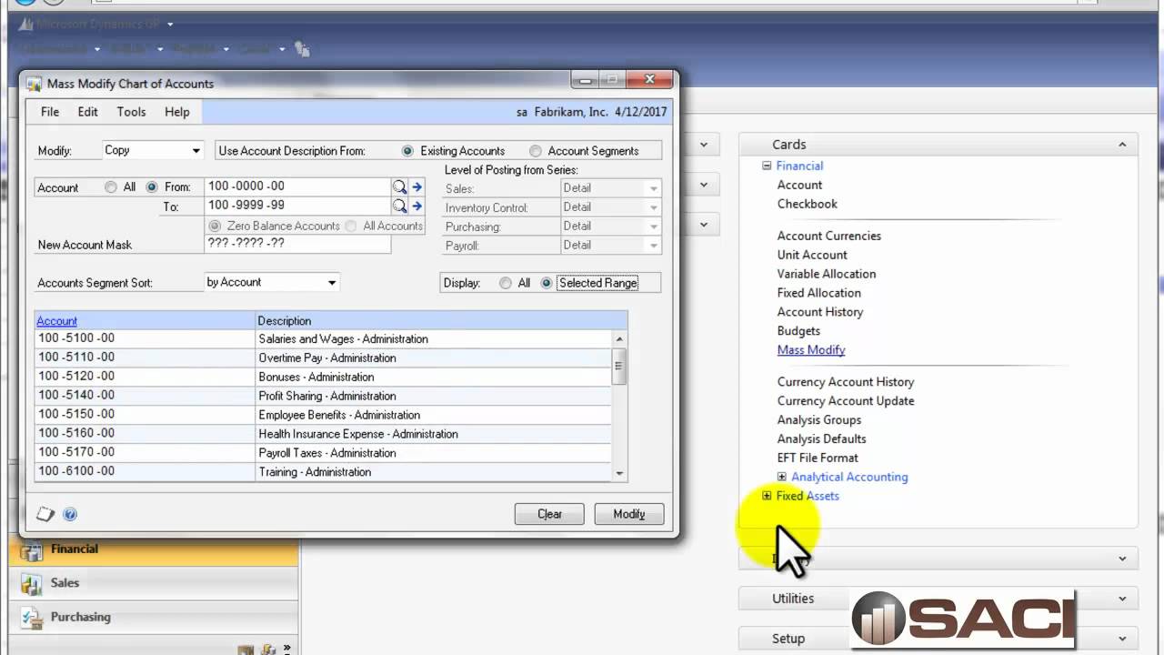This screenshot has height=655, width=1164.
Task: Select row Overtime Pay - Administration
Action: click(x=323, y=358)
